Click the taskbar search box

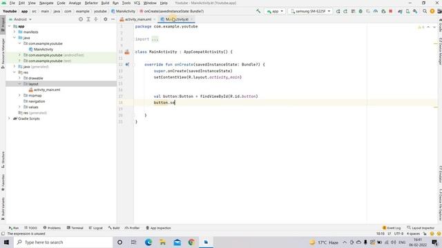[x=63, y=242]
